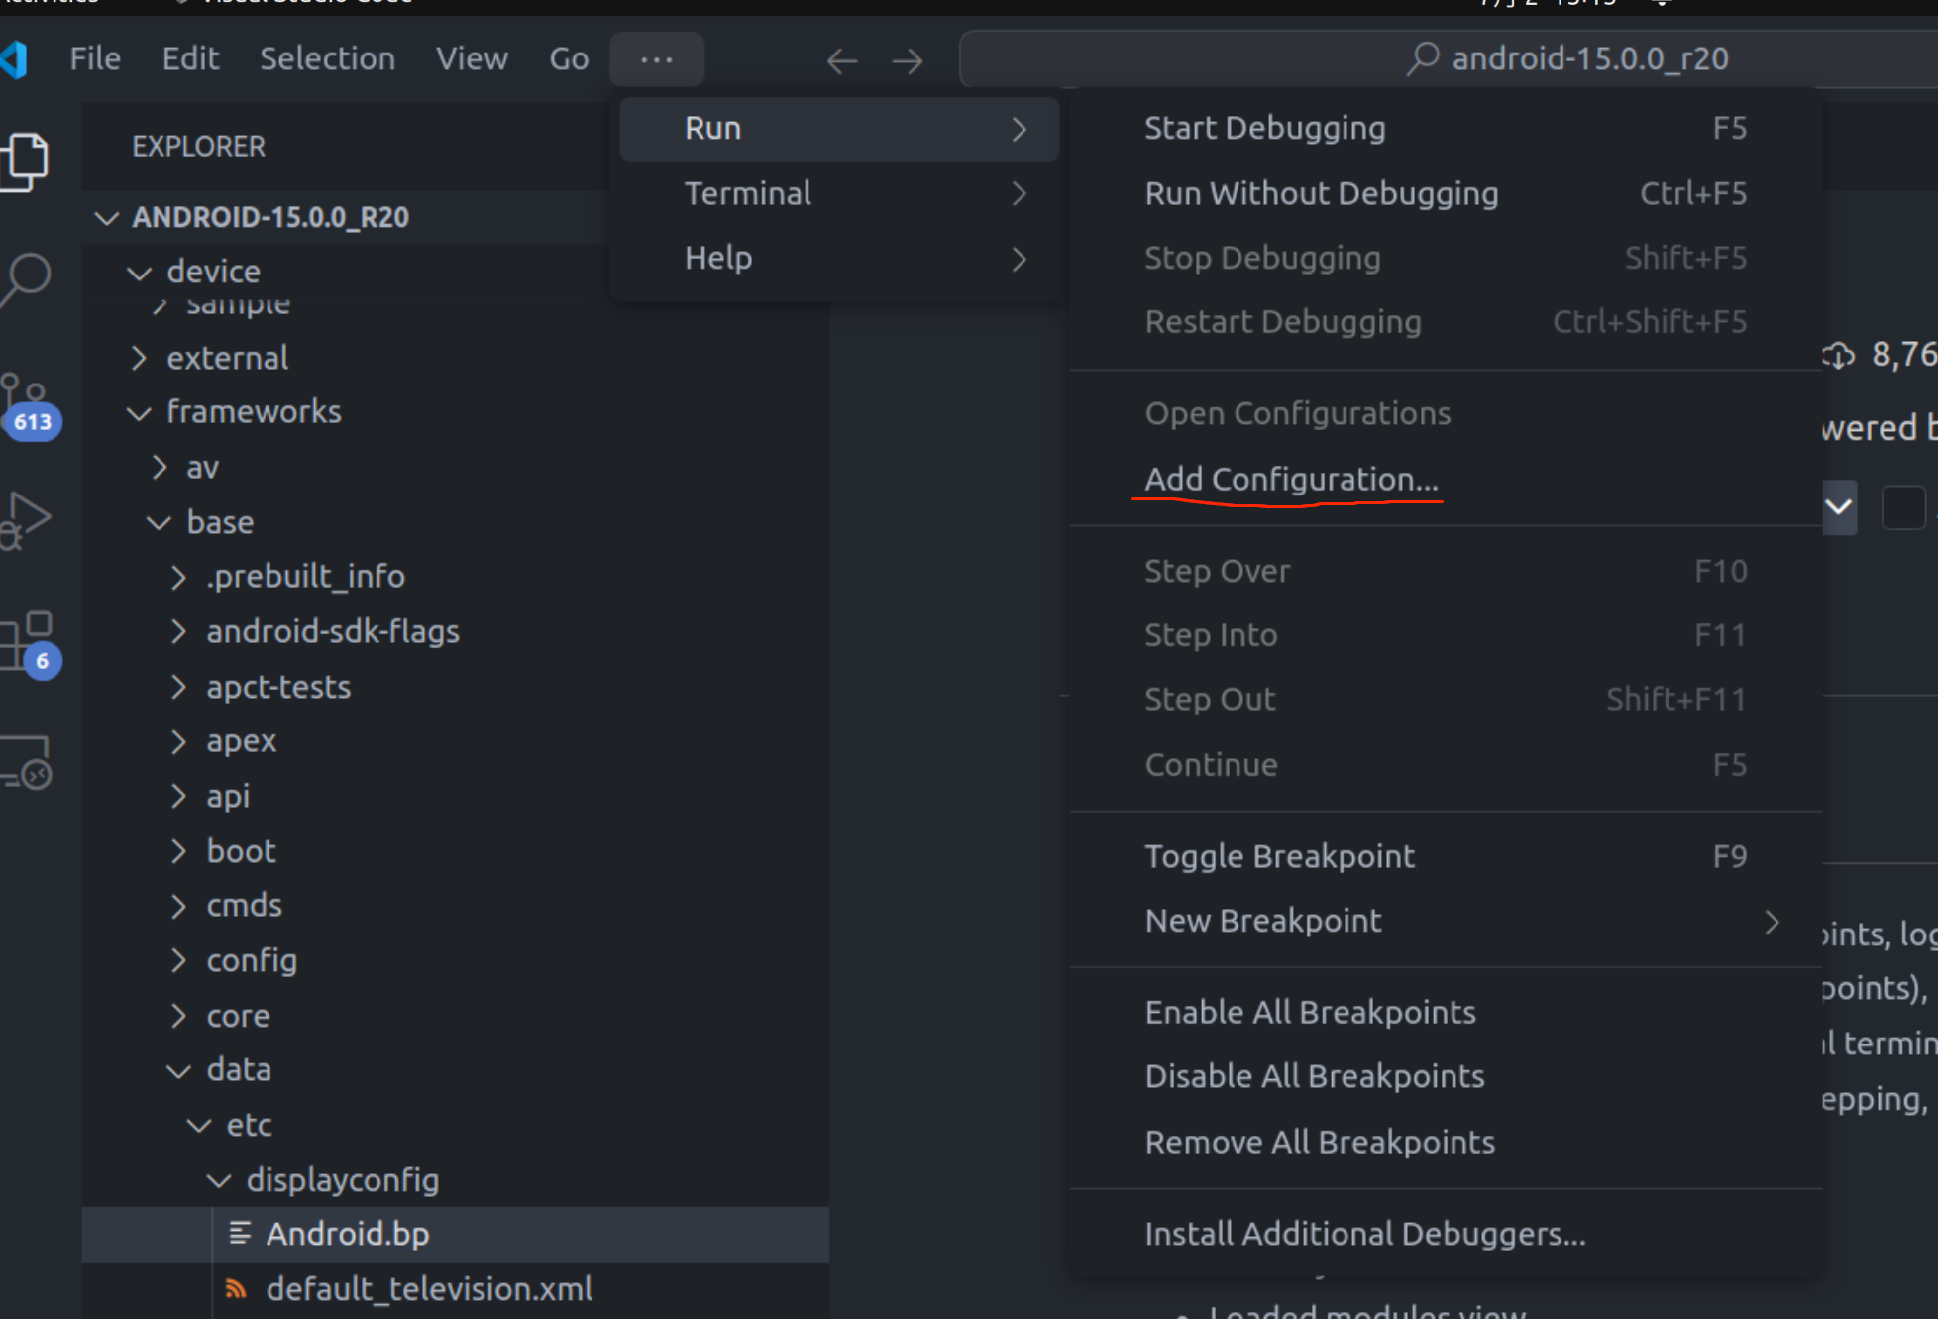
Task: Open the Remote Explorer icon
Action: click(x=27, y=762)
